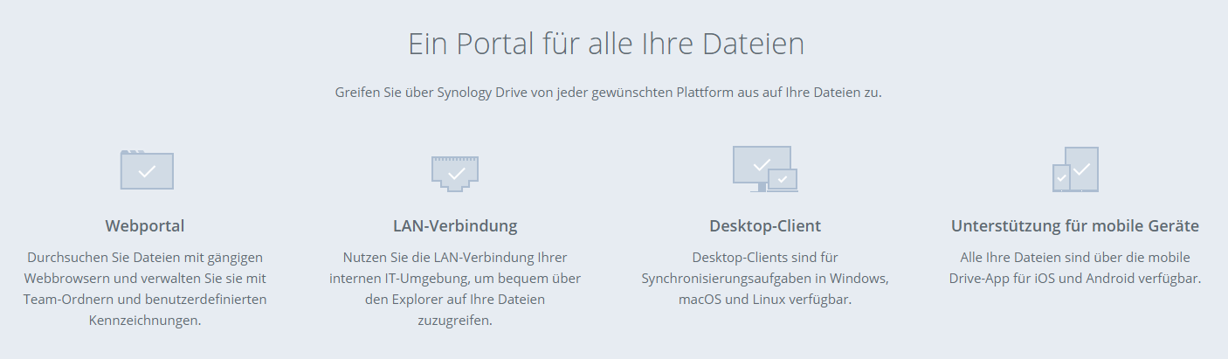Click the description 'Desktop-Clients sind für Synchronisierungsaufgaben'
Image resolution: width=1228 pixels, height=359 pixels.
coord(765,279)
